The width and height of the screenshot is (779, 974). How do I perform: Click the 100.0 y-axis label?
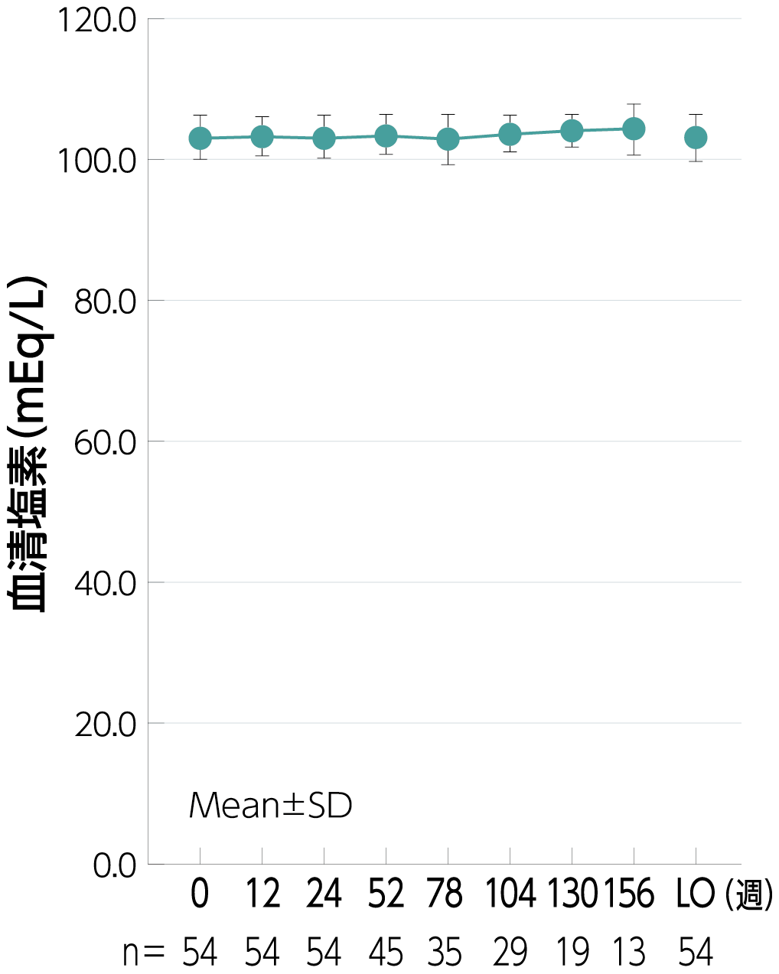click(97, 161)
